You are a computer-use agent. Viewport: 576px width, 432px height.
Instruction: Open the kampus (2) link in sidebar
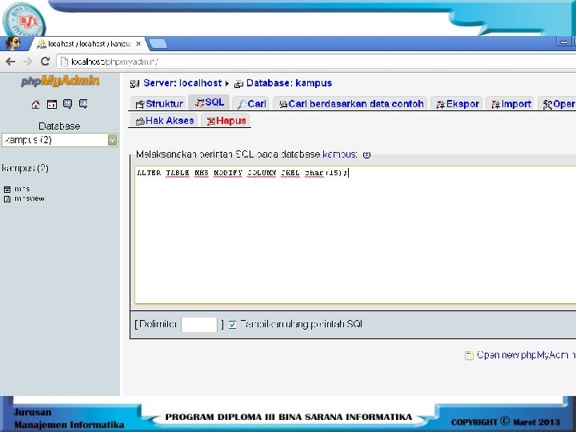point(25,168)
